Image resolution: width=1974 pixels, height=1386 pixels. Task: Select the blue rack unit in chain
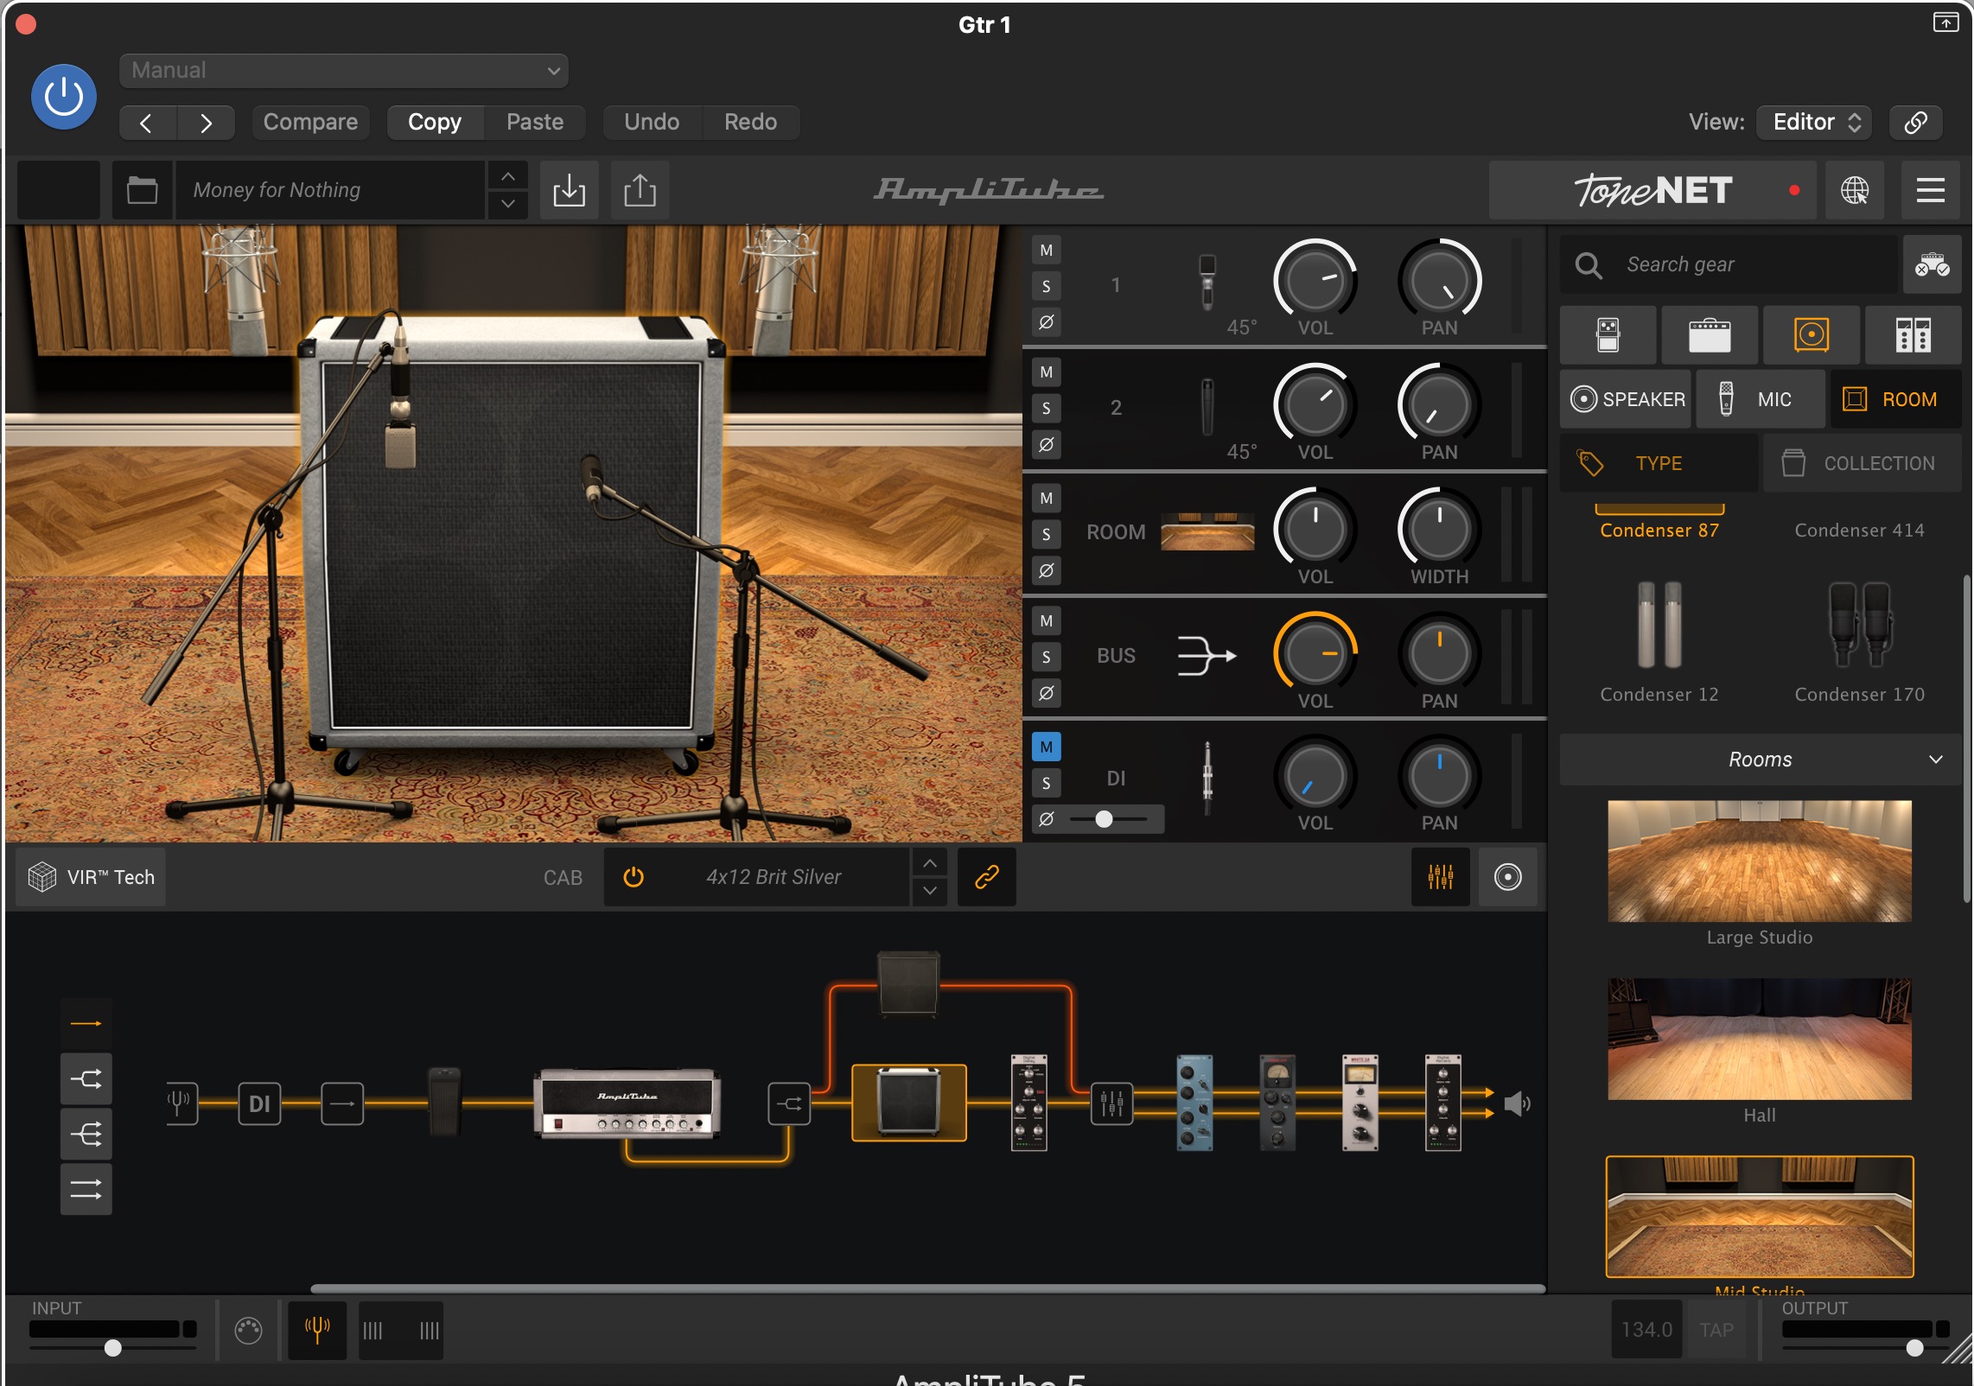pos(1194,1103)
